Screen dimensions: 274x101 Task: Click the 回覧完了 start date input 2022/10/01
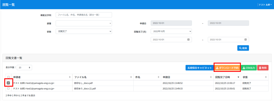(x=171, y=40)
